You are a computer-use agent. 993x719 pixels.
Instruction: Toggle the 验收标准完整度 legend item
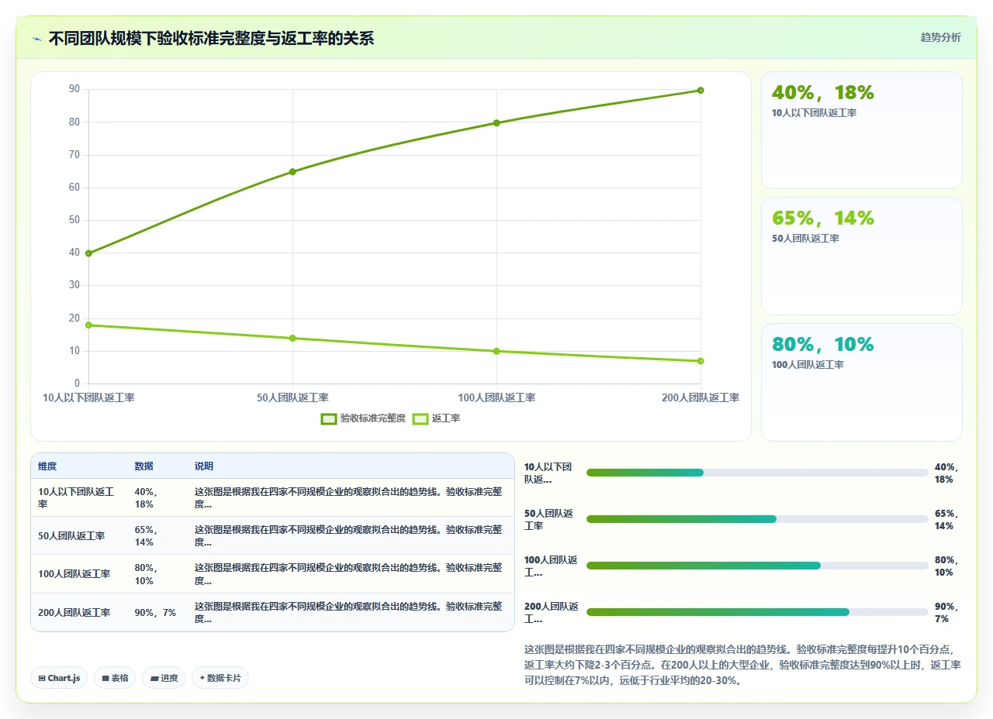pos(363,418)
